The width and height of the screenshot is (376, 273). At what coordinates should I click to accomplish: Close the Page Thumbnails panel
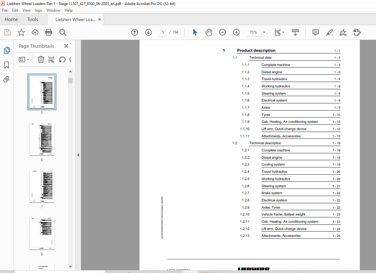(x=67, y=46)
